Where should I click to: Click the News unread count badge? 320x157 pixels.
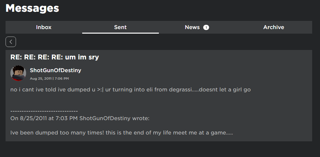(x=206, y=27)
